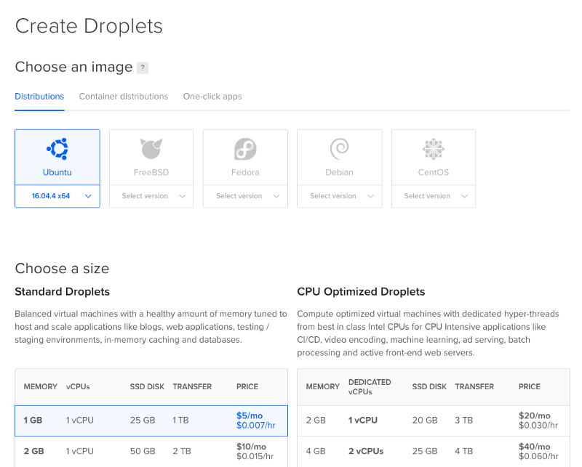Click the 2 vCPUs dedicated value
This screenshot has width=582, height=467.
click(366, 452)
